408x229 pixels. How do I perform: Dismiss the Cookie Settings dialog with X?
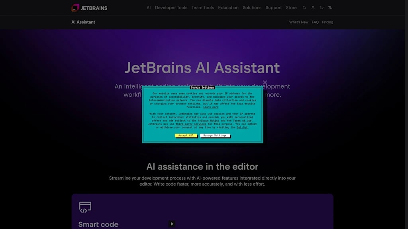click(265, 82)
